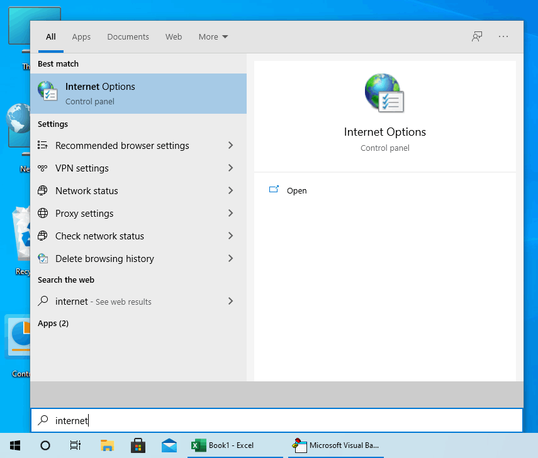Click the Cortana circle on the taskbar
This screenshot has width=538, height=458.
[45, 445]
